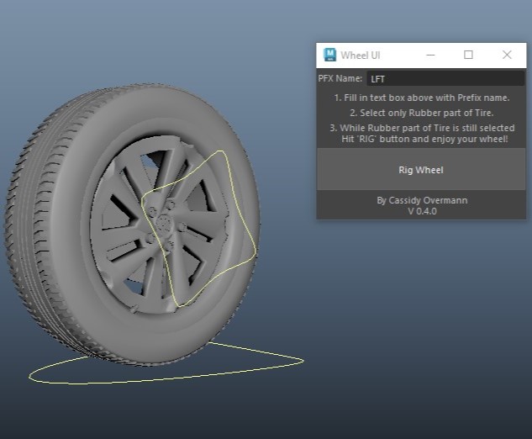Click the center hub cap of the rim
This screenshot has width=532, height=439.
[x=166, y=223]
